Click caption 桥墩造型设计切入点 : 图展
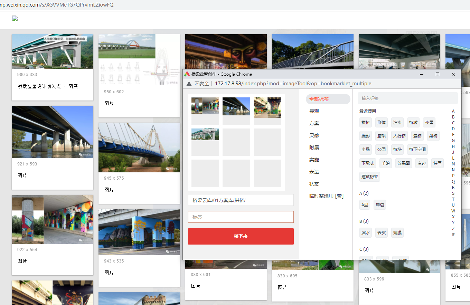The height and width of the screenshot is (305, 470). (x=48, y=86)
